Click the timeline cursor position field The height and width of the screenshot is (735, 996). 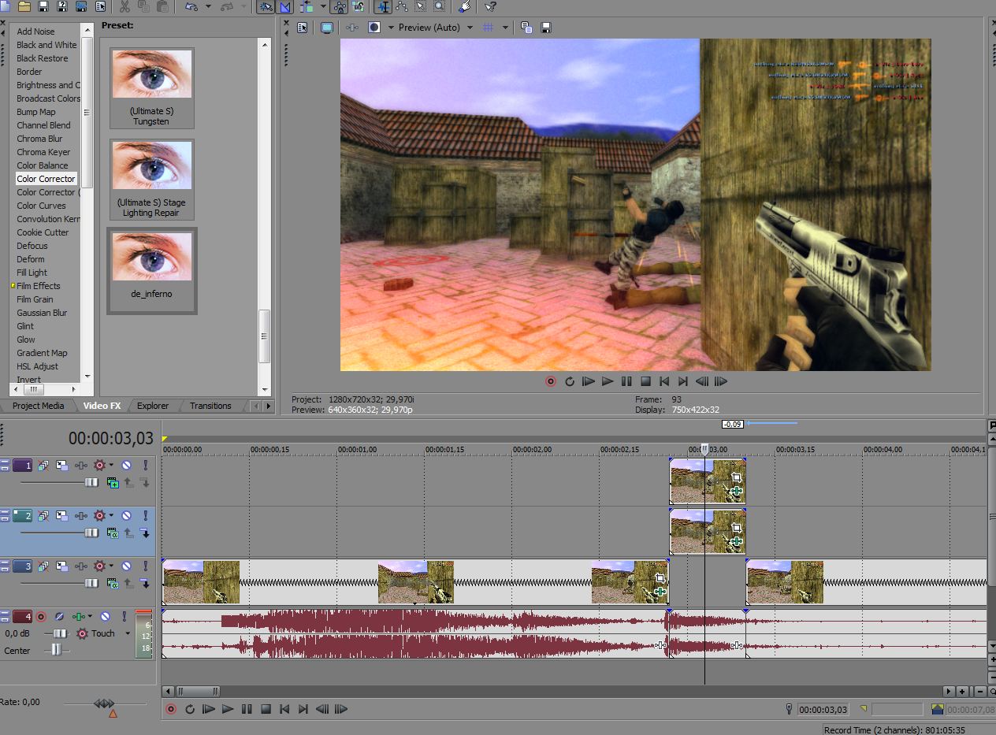(x=823, y=710)
